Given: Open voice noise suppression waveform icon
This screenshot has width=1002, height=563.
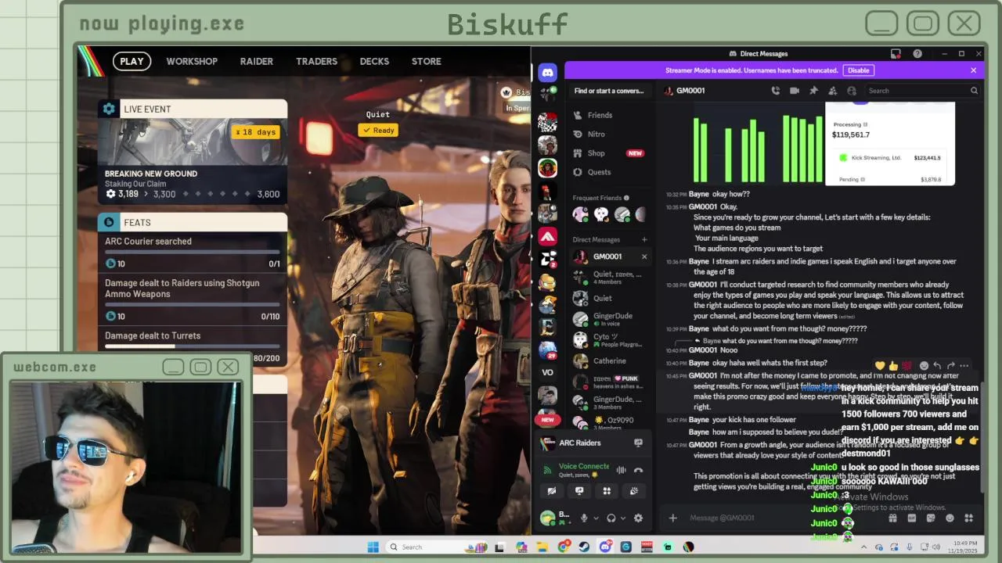Looking at the screenshot, I should (x=621, y=470).
